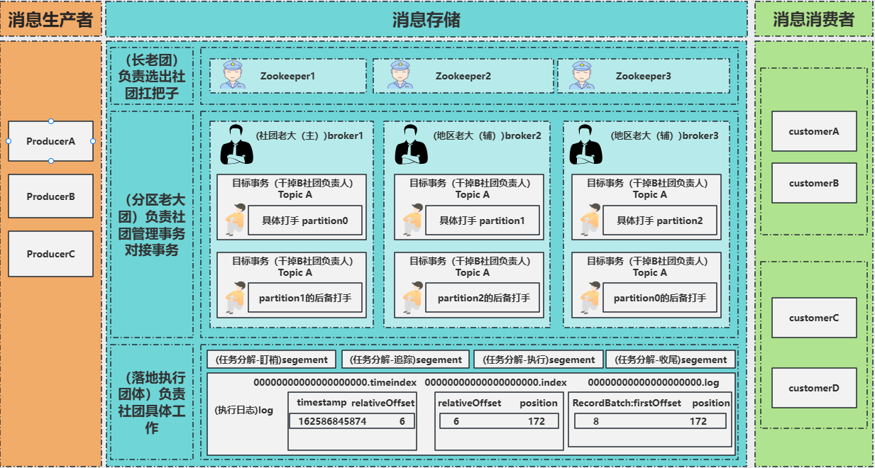This screenshot has width=875, height=468.
Task: Click the top selection handle of ProducerA
Action: 50,121
